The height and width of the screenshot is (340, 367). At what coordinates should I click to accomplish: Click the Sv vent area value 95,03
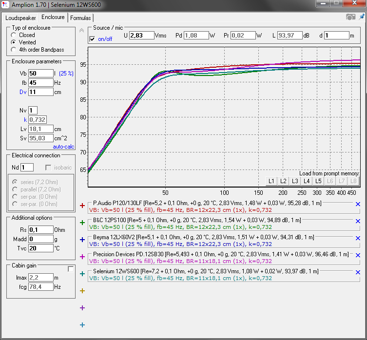(41, 138)
